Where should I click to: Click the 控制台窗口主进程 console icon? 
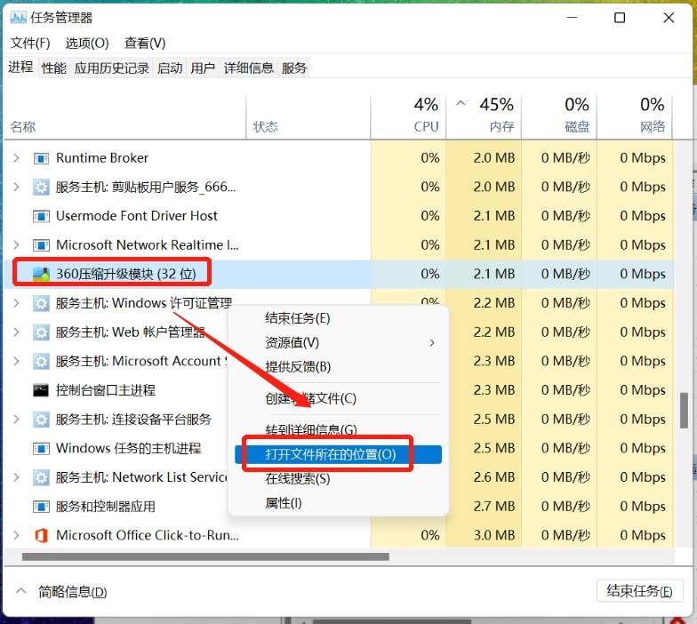click(x=41, y=390)
